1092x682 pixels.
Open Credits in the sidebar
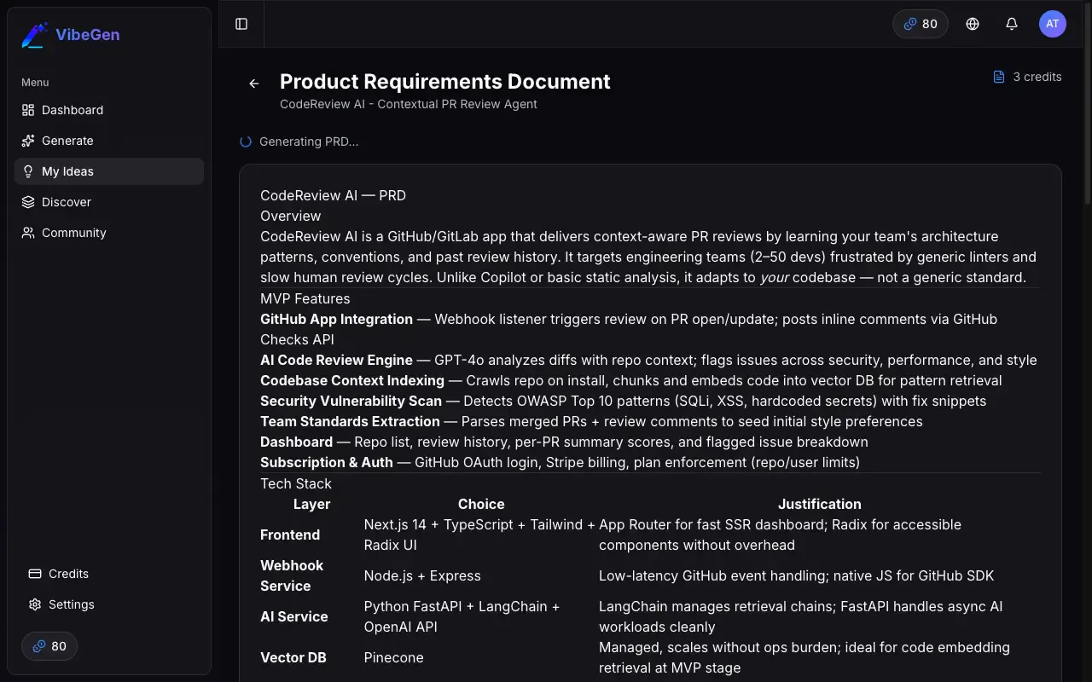(x=109, y=574)
